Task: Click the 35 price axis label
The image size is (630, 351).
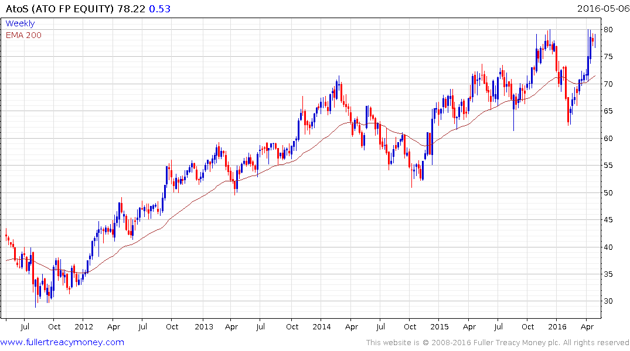Action: coord(608,274)
